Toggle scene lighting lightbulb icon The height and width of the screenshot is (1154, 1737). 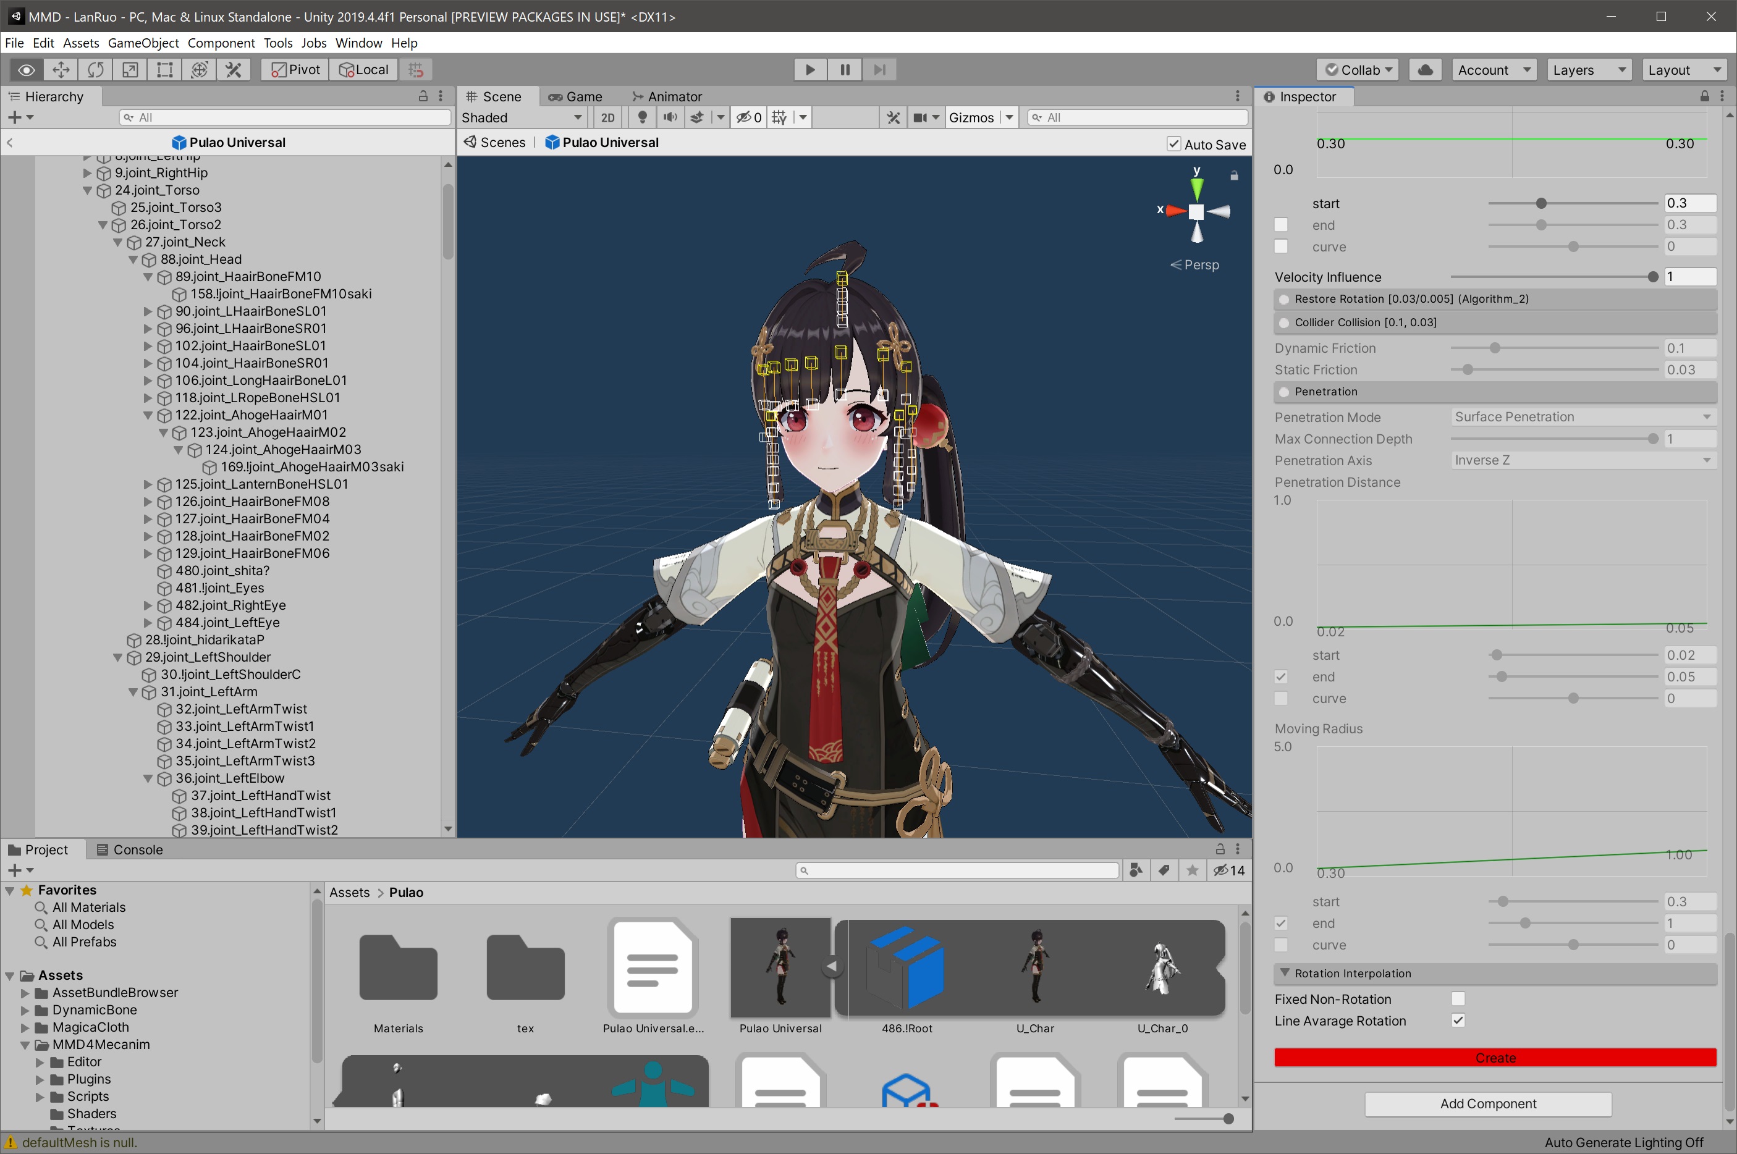(x=642, y=118)
